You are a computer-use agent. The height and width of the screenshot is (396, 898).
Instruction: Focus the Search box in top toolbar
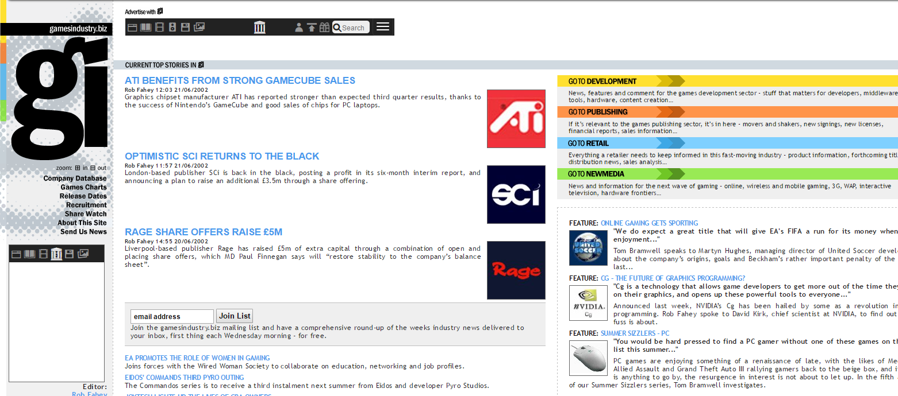[x=351, y=27]
